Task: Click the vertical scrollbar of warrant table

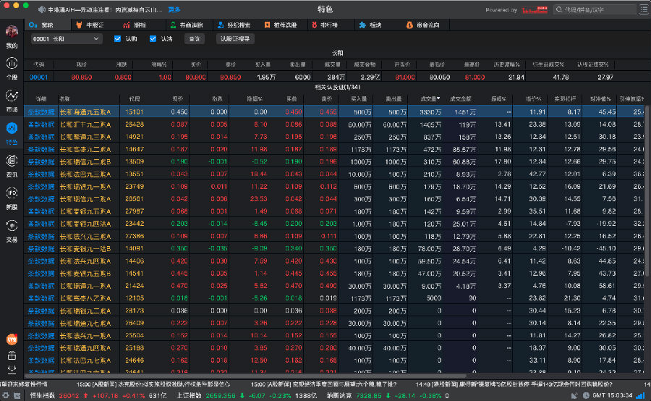Action: click(647, 191)
